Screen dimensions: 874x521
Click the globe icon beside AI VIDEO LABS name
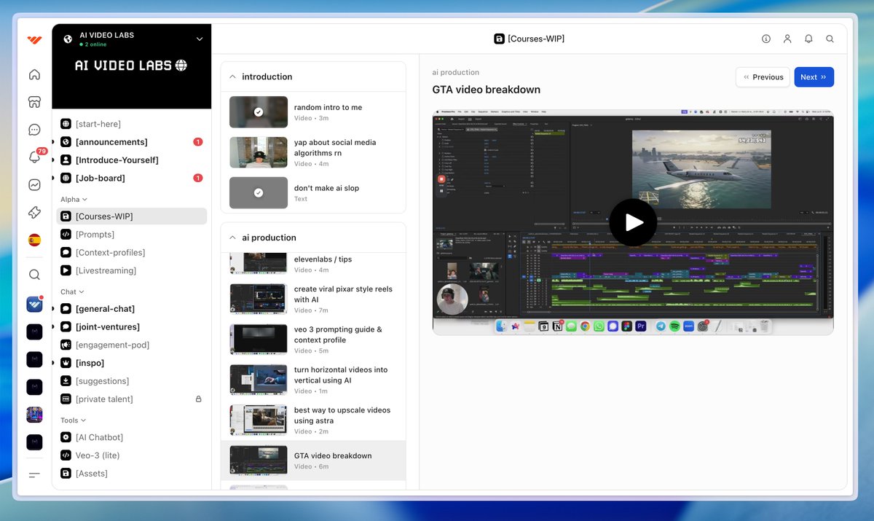pyautogui.click(x=68, y=39)
